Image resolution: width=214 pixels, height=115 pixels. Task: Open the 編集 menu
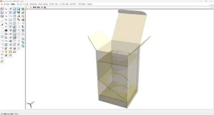13,4
